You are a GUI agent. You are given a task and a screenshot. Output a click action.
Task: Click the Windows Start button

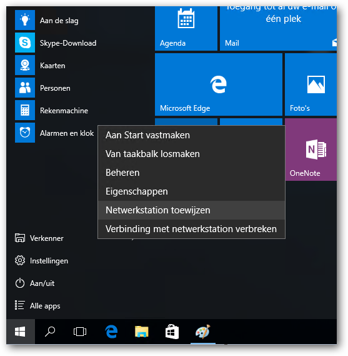coord(21,332)
